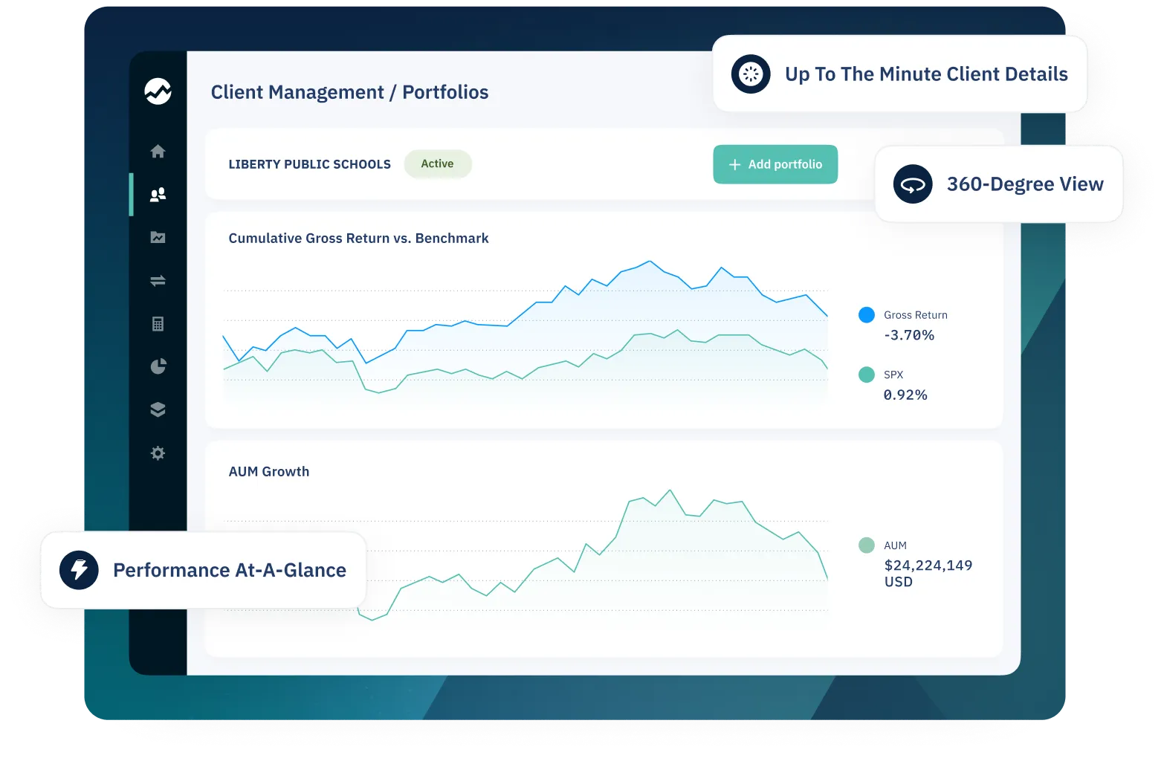Click the Client Management / Portfolios heading
The height and width of the screenshot is (758, 1164).
point(349,92)
